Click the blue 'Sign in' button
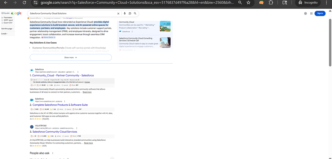The height and width of the screenshot is (159, 332). tap(320, 13)
